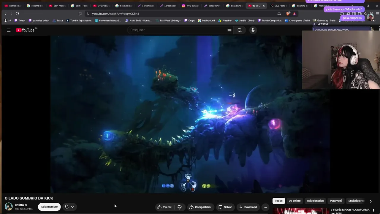Open the on-screen keyboard icon in search
380x214 pixels.
pos(229,30)
